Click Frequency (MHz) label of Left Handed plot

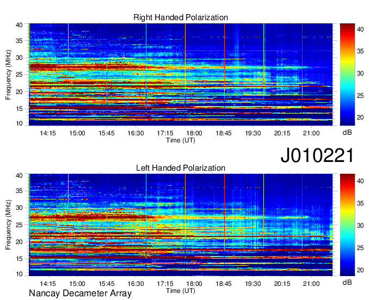(8, 225)
